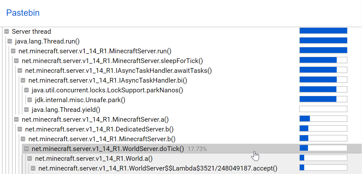Viewport: 362px width, 174px height.
Task: Open the Pastebin home link
Action: pyautogui.click(x=23, y=13)
